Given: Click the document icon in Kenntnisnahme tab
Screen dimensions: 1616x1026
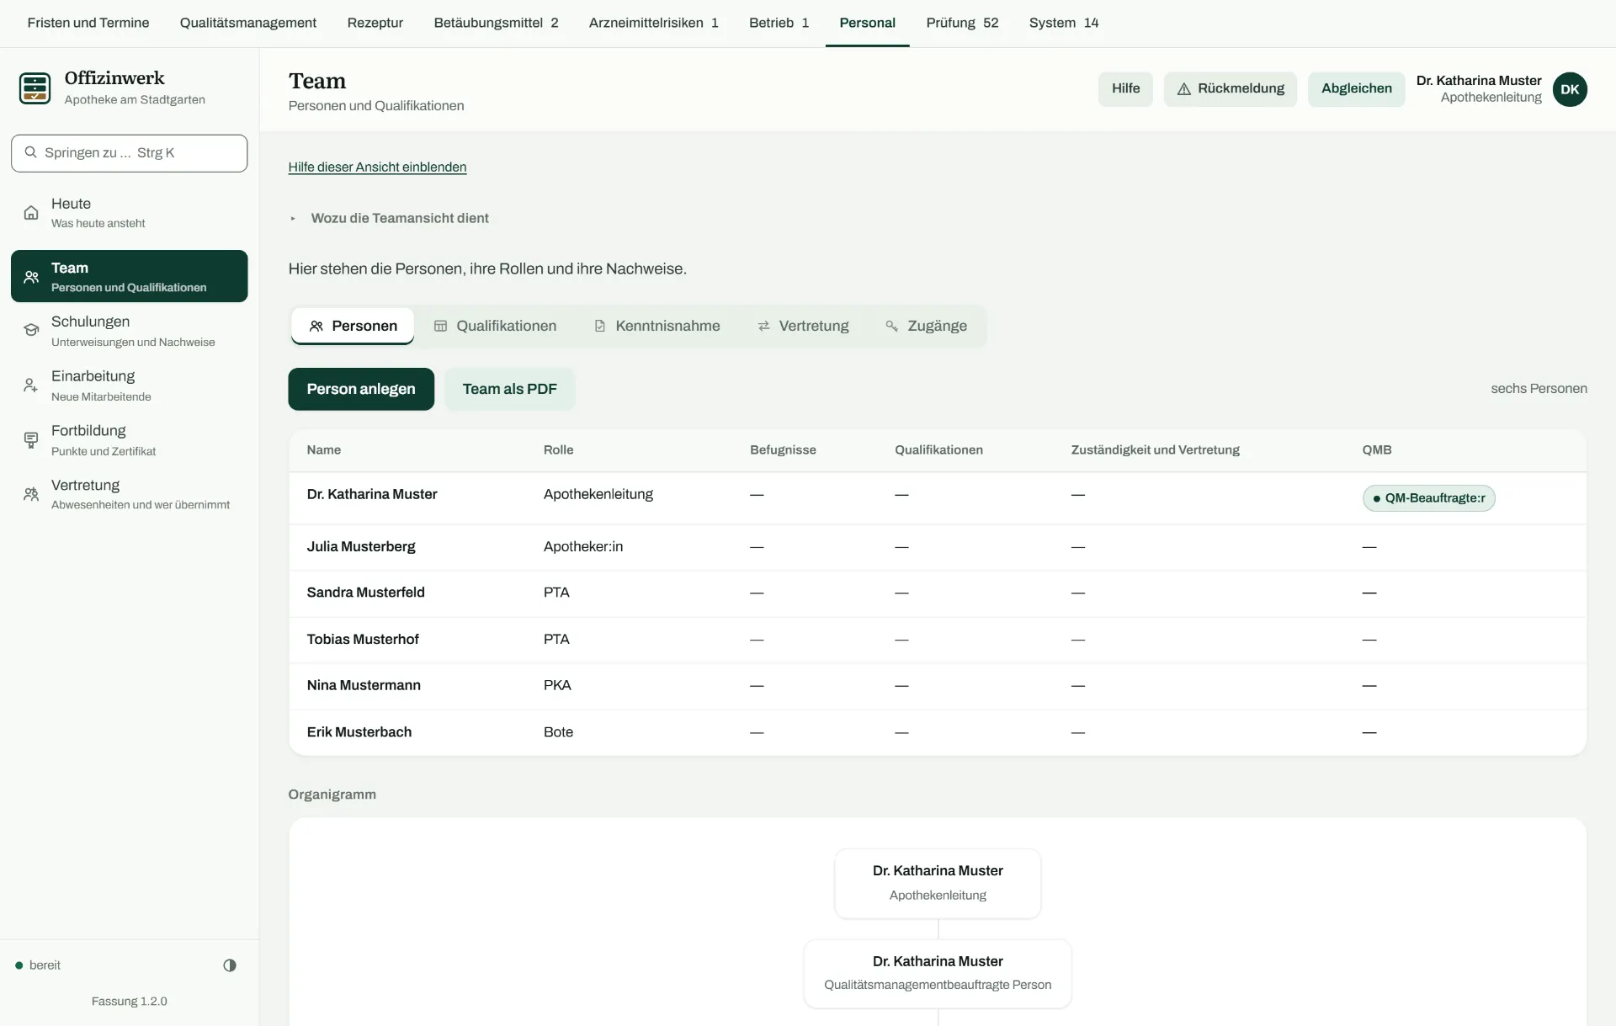Looking at the screenshot, I should click(x=600, y=326).
